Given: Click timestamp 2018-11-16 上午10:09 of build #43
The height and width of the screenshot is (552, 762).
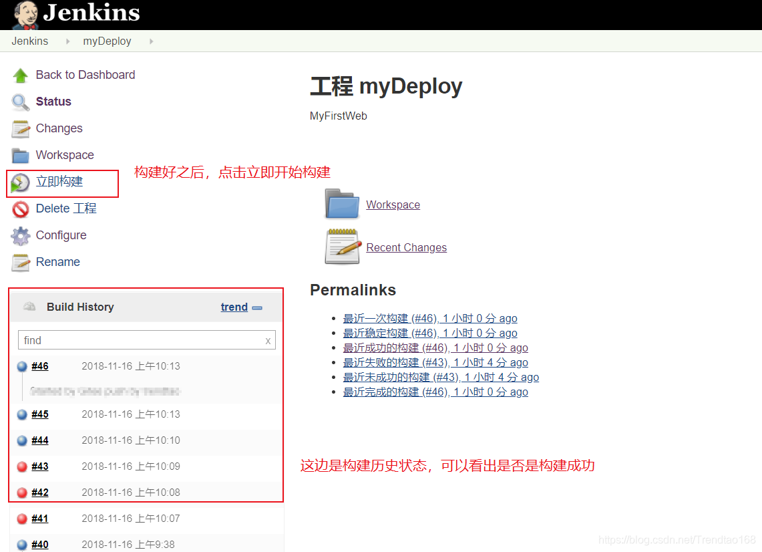Looking at the screenshot, I should pos(131,466).
